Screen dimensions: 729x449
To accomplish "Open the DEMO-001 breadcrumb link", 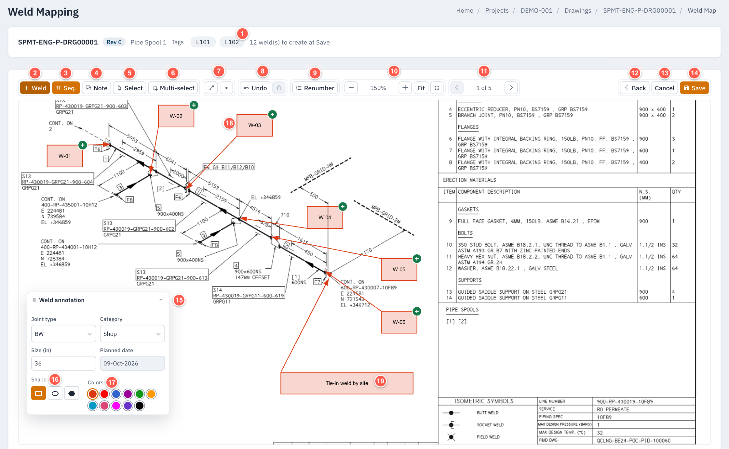I will 536,11.
